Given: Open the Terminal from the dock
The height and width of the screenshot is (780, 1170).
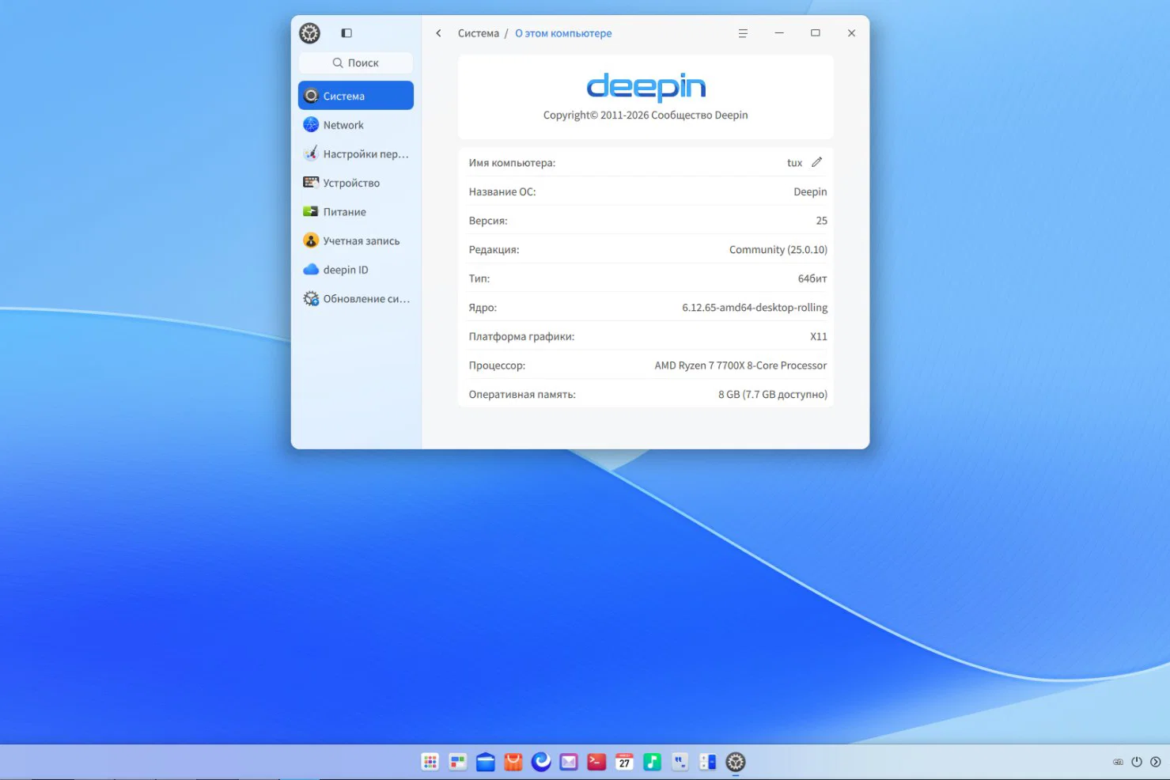Looking at the screenshot, I should click(x=596, y=761).
